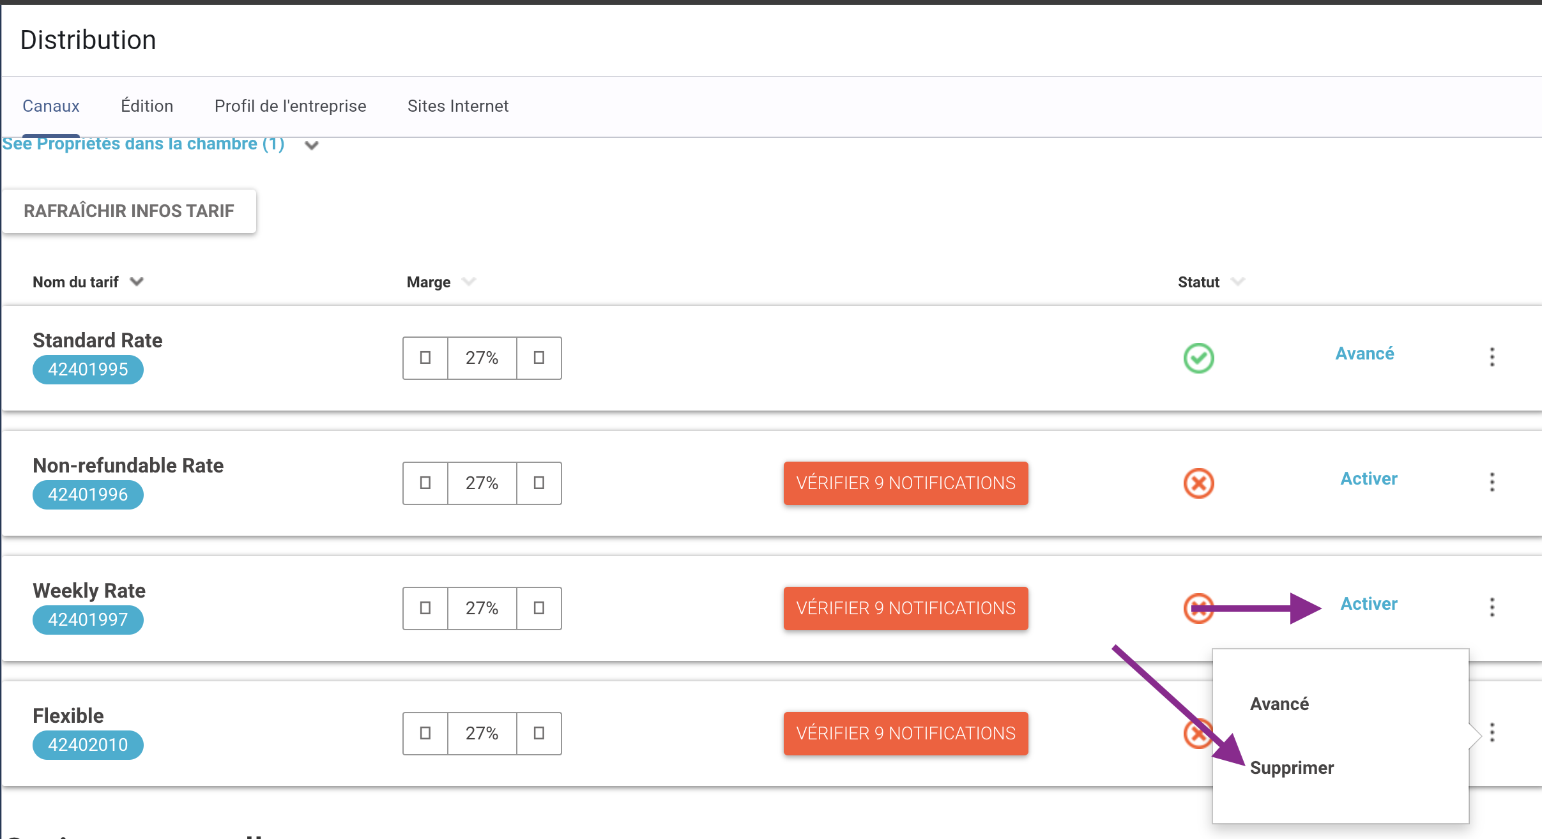This screenshot has width=1542, height=839.
Task: Click rate ID badge 42401995
Action: point(88,370)
